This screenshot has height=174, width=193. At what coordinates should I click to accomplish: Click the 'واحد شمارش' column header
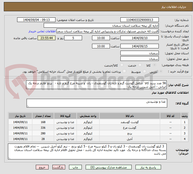pos(88,116)
